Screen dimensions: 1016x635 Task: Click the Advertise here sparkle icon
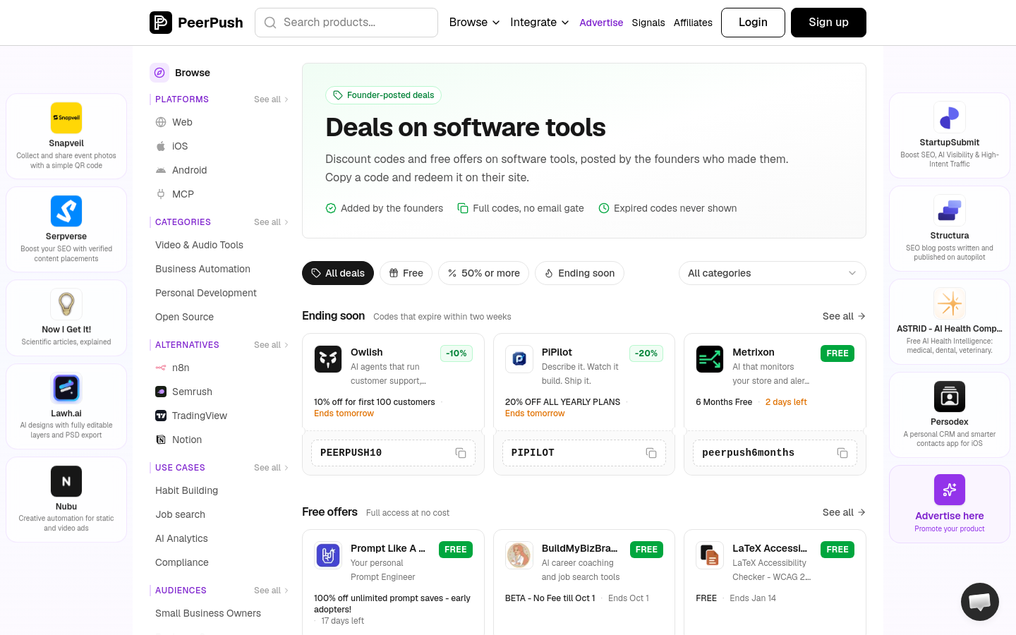coord(950,490)
